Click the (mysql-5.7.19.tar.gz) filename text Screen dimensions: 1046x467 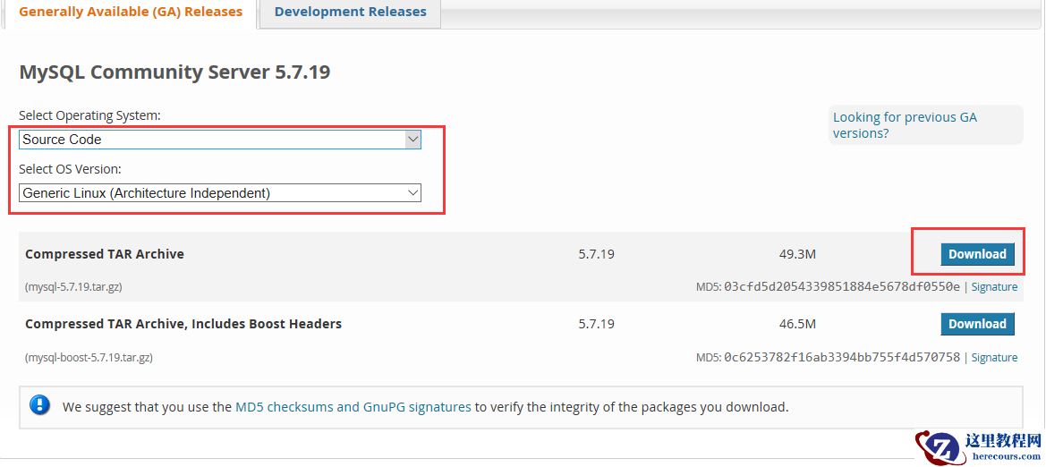pos(73,287)
